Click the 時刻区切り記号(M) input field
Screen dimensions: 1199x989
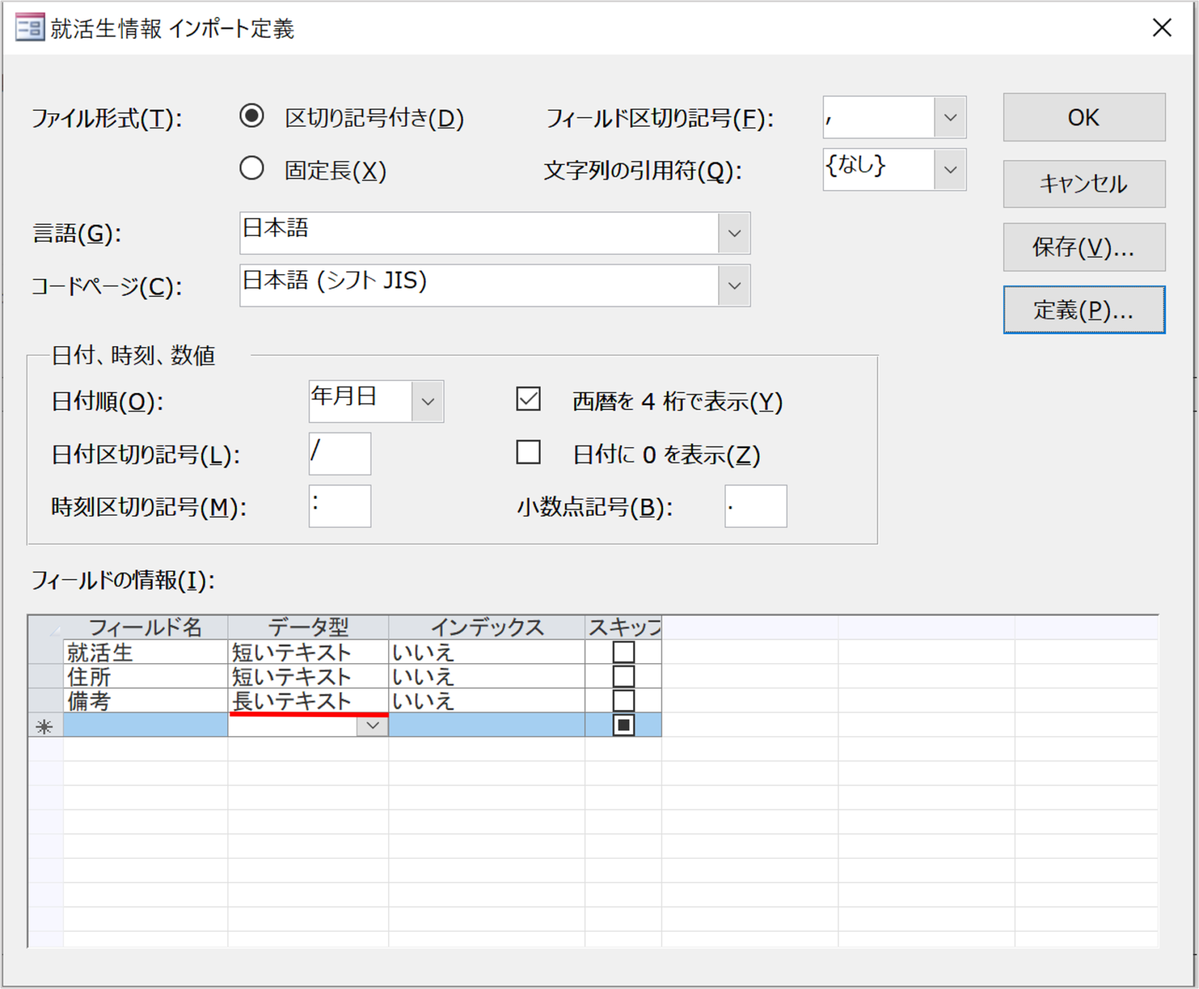[x=340, y=506]
